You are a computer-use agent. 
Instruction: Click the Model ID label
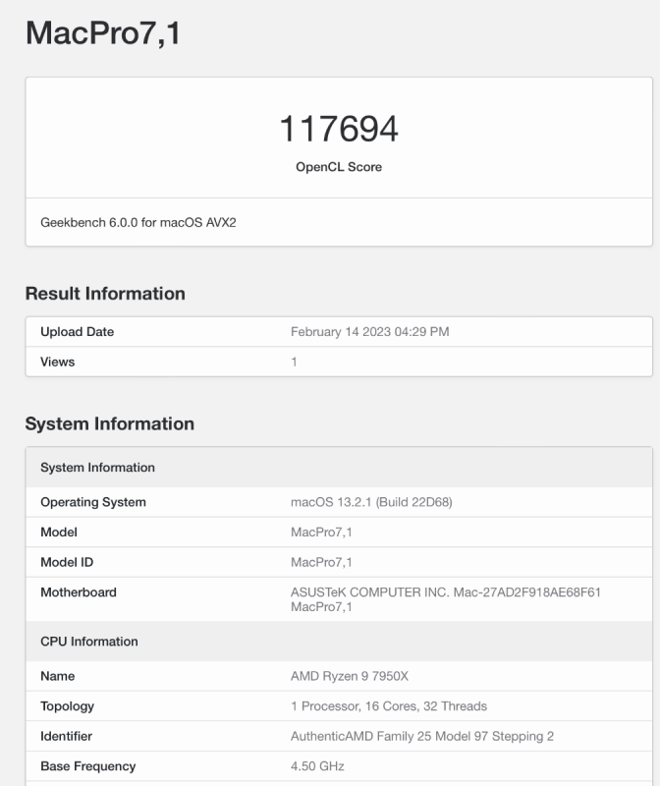pyautogui.click(x=67, y=562)
